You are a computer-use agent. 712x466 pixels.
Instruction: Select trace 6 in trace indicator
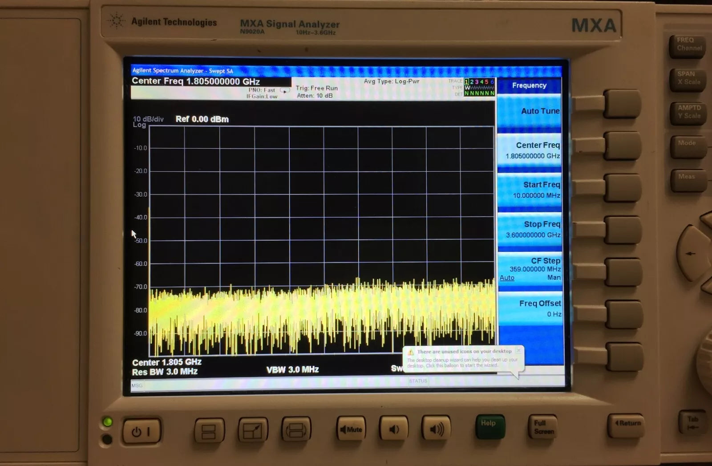(x=492, y=82)
